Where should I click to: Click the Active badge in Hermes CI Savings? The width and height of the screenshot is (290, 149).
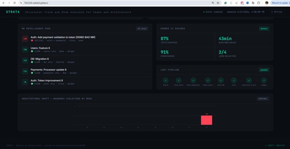tap(264, 29)
